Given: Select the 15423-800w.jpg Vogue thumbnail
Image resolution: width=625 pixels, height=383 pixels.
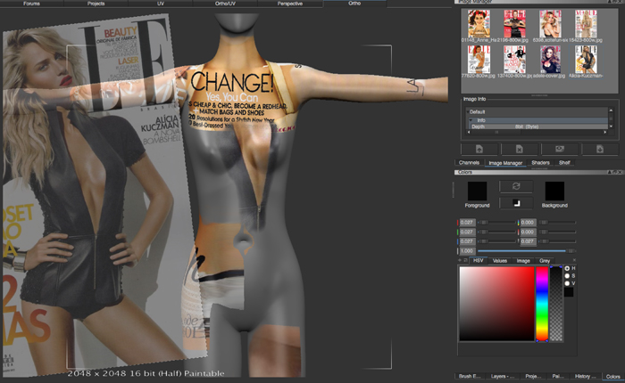Looking at the screenshot, I should coord(586,24).
